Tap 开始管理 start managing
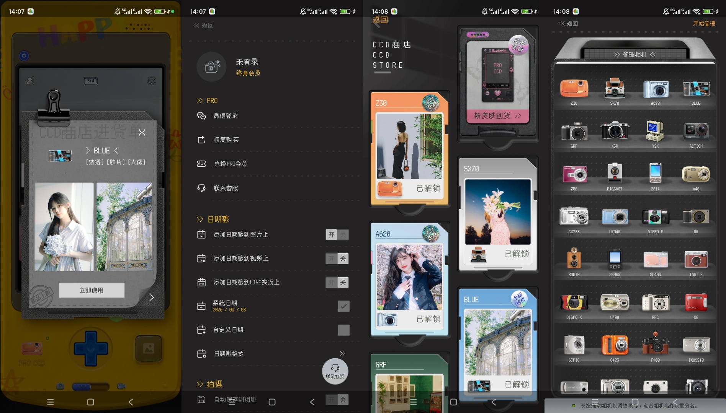The width and height of the screenshot is (726, 413). [704, 23]
